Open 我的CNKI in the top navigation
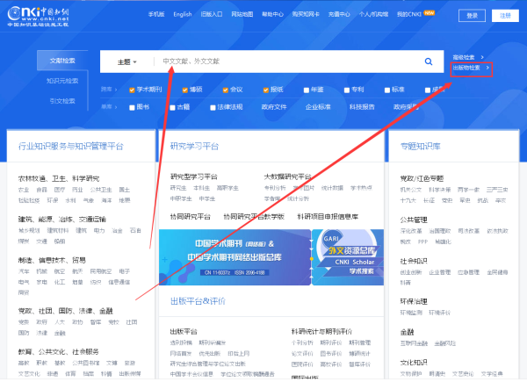The height and width of the screenshot is (382, 527). [408, 14]
